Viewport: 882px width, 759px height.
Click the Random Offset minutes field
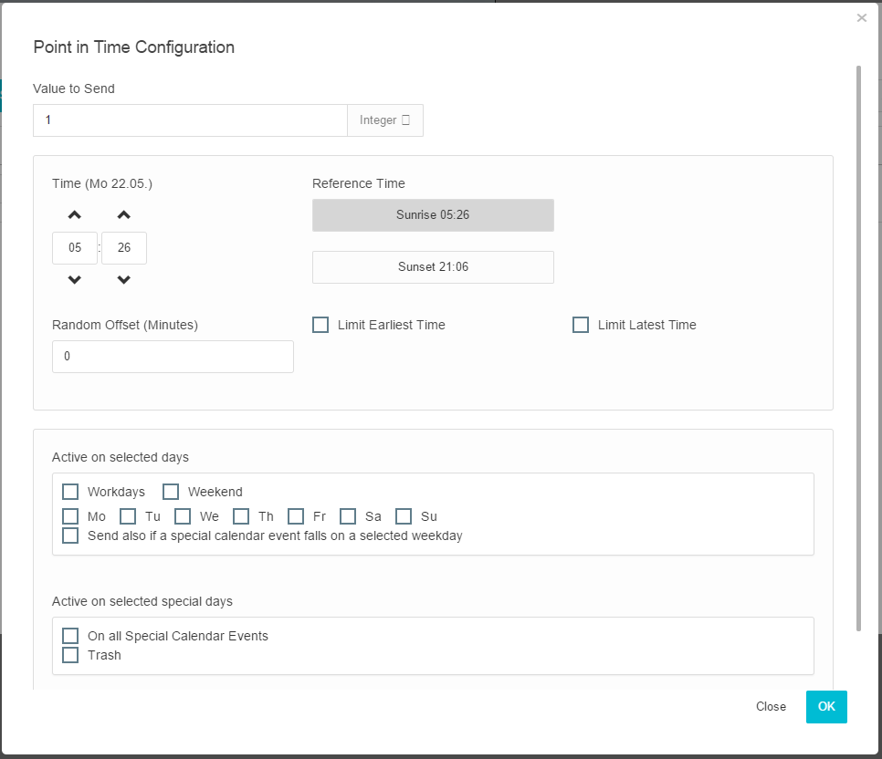[173, 357]
